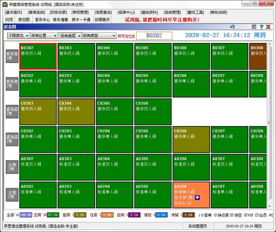
Task: Select the dirty room tile C0304
Action: click(76, 112)
